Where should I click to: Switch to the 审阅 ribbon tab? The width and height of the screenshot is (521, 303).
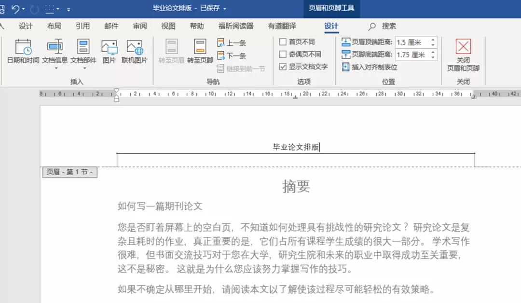[x=139, y=26]
